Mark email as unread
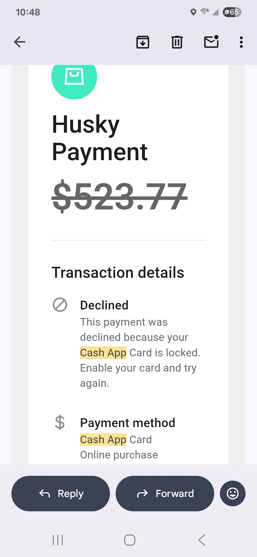The image size is (257, 557). coord(211,41)
